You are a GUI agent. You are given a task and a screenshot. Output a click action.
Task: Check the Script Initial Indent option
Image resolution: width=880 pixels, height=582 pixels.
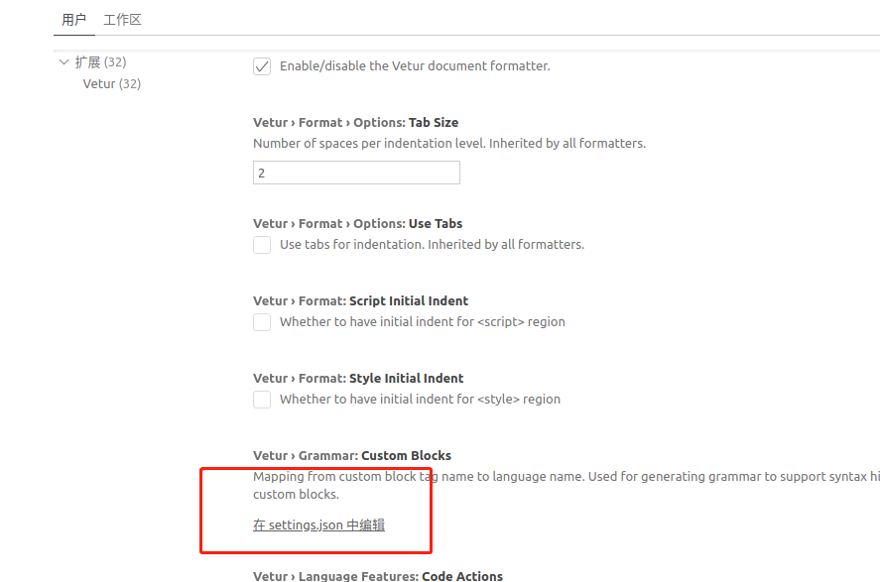[x=262, y=321]
